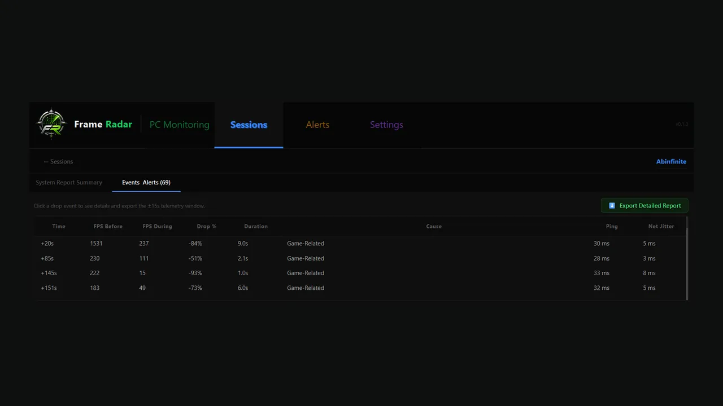Click the Time column header
Screen dimensions: 723x406
click(x=59, y=227)
